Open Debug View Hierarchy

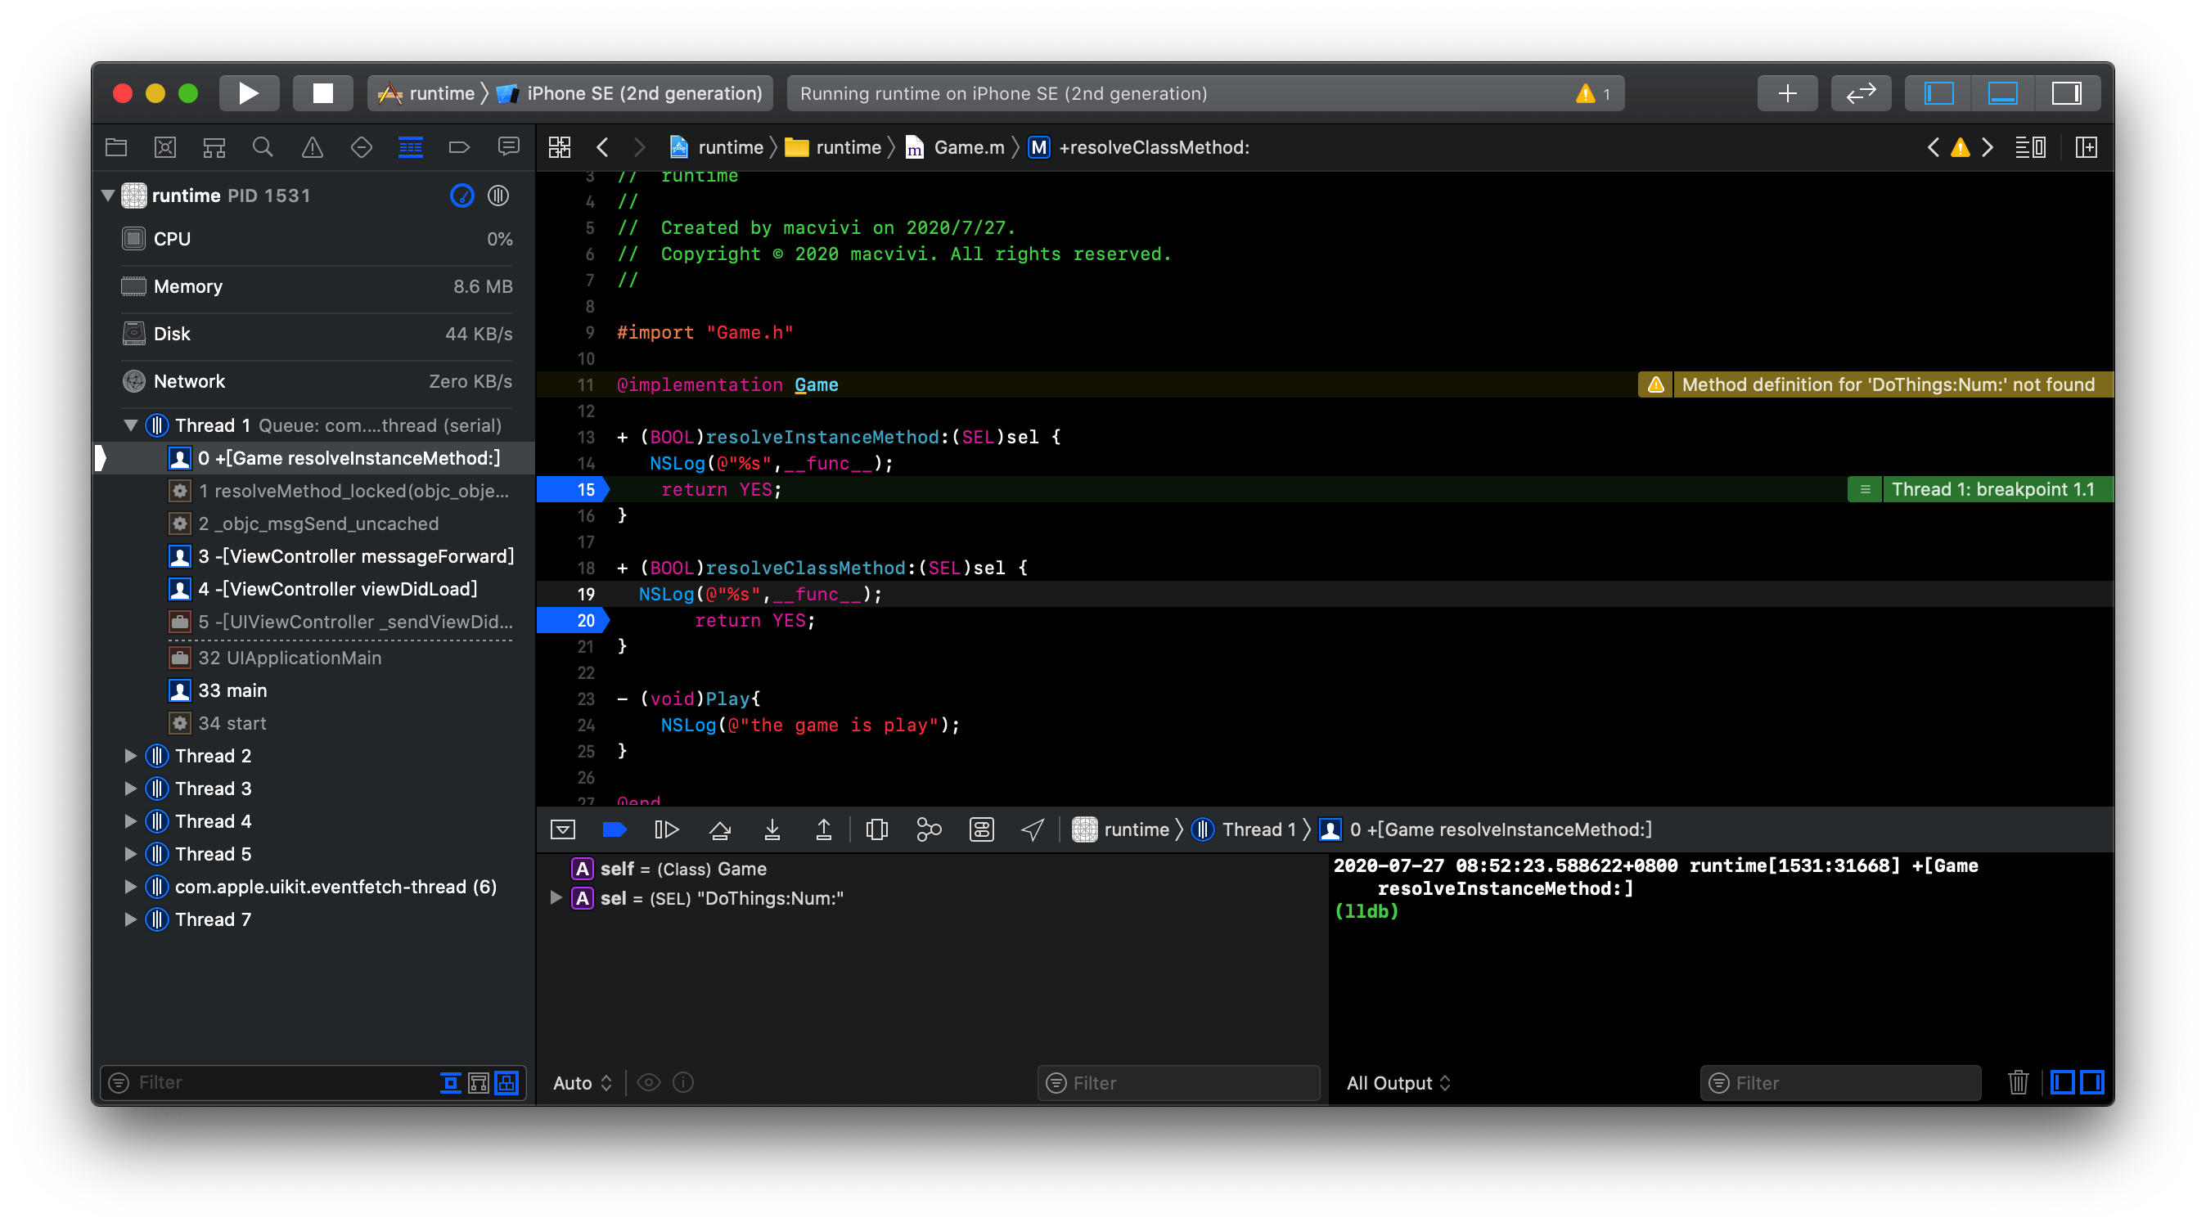877,829
